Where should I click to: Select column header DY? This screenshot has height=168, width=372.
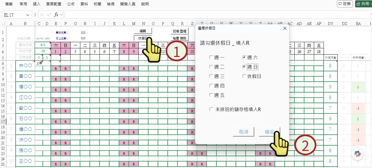click(x=330, y=24)
